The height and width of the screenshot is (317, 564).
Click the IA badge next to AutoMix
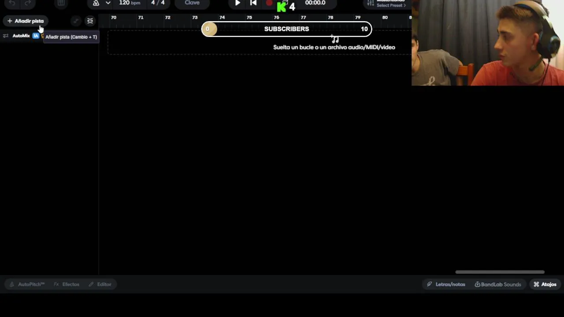click(36, 36)
